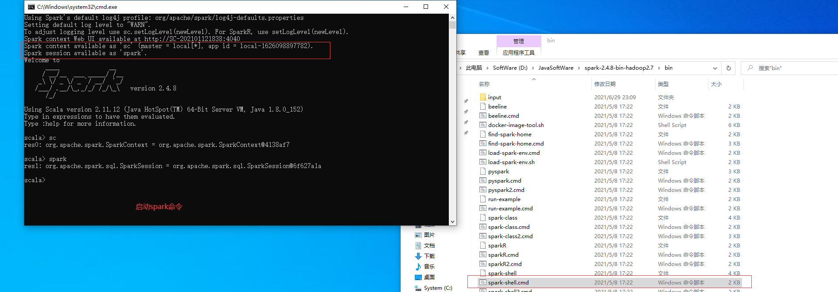Minimize the cmd.exe window

tap(406, 7)
